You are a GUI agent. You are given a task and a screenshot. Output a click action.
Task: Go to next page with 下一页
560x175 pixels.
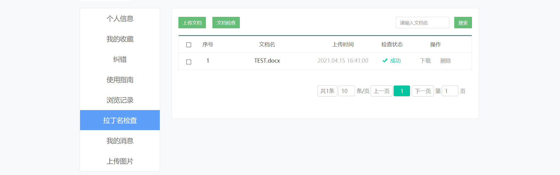pos(423,91)
